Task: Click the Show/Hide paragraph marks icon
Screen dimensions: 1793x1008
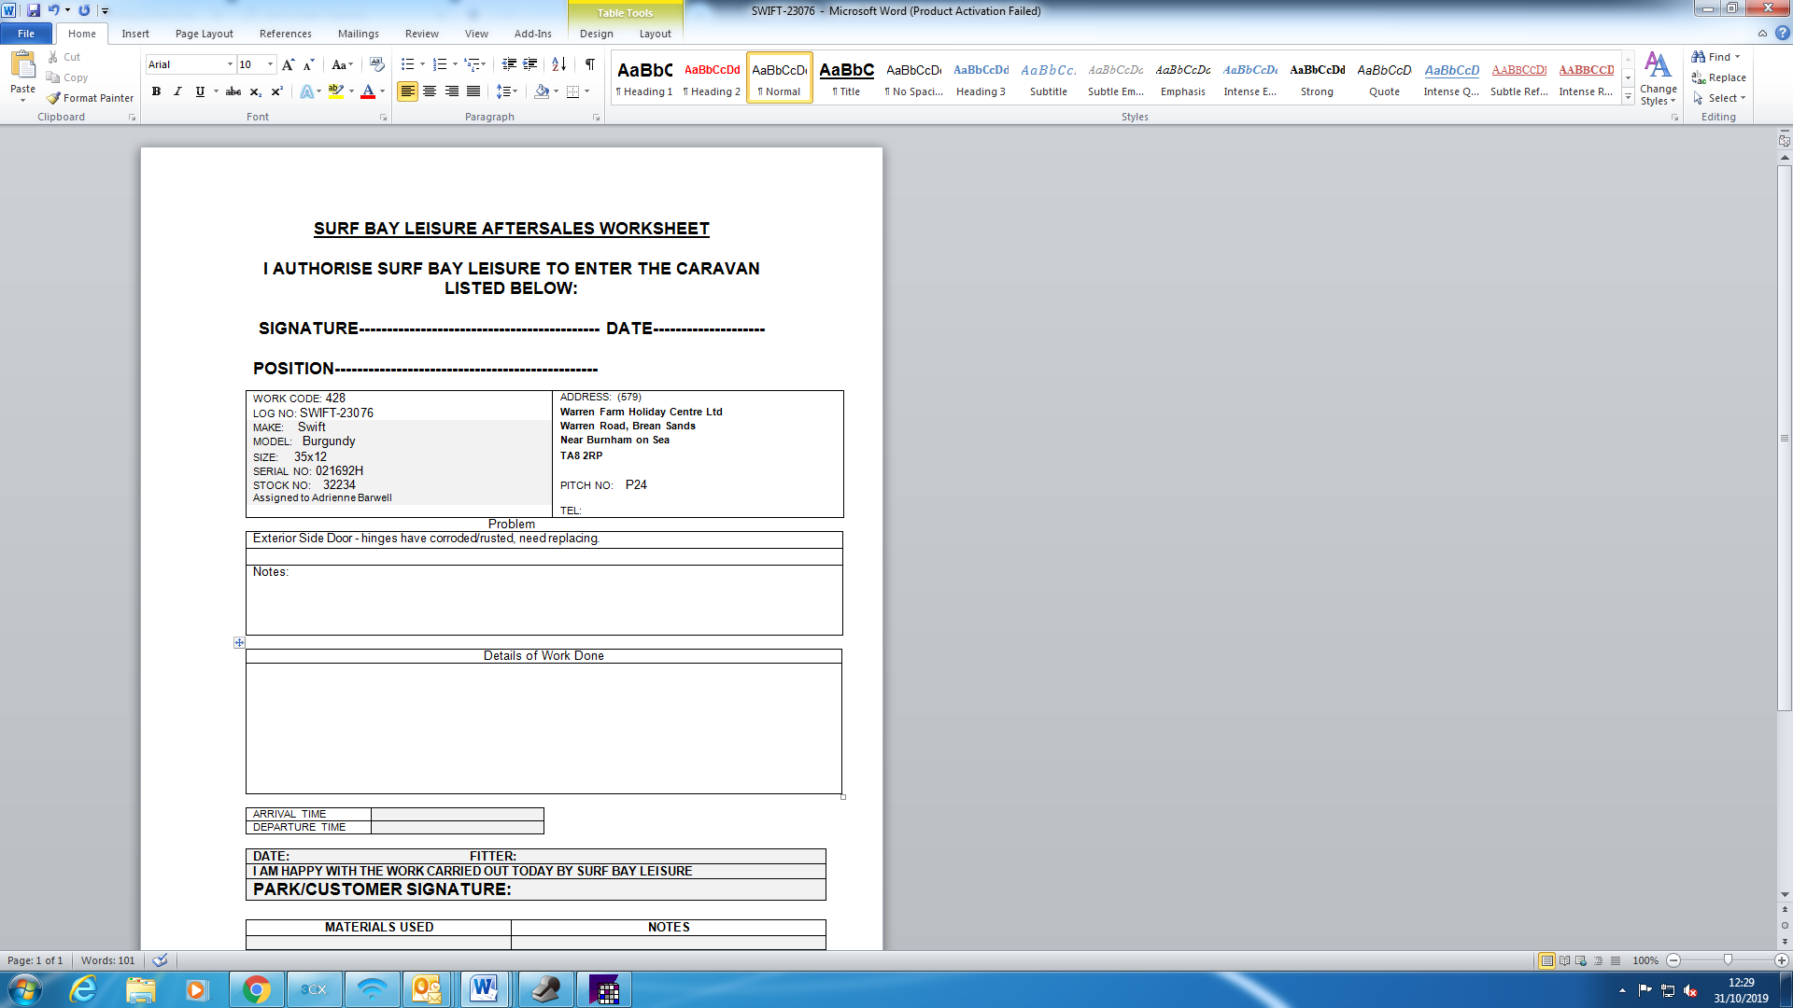Action: click(x=590, y=64)
